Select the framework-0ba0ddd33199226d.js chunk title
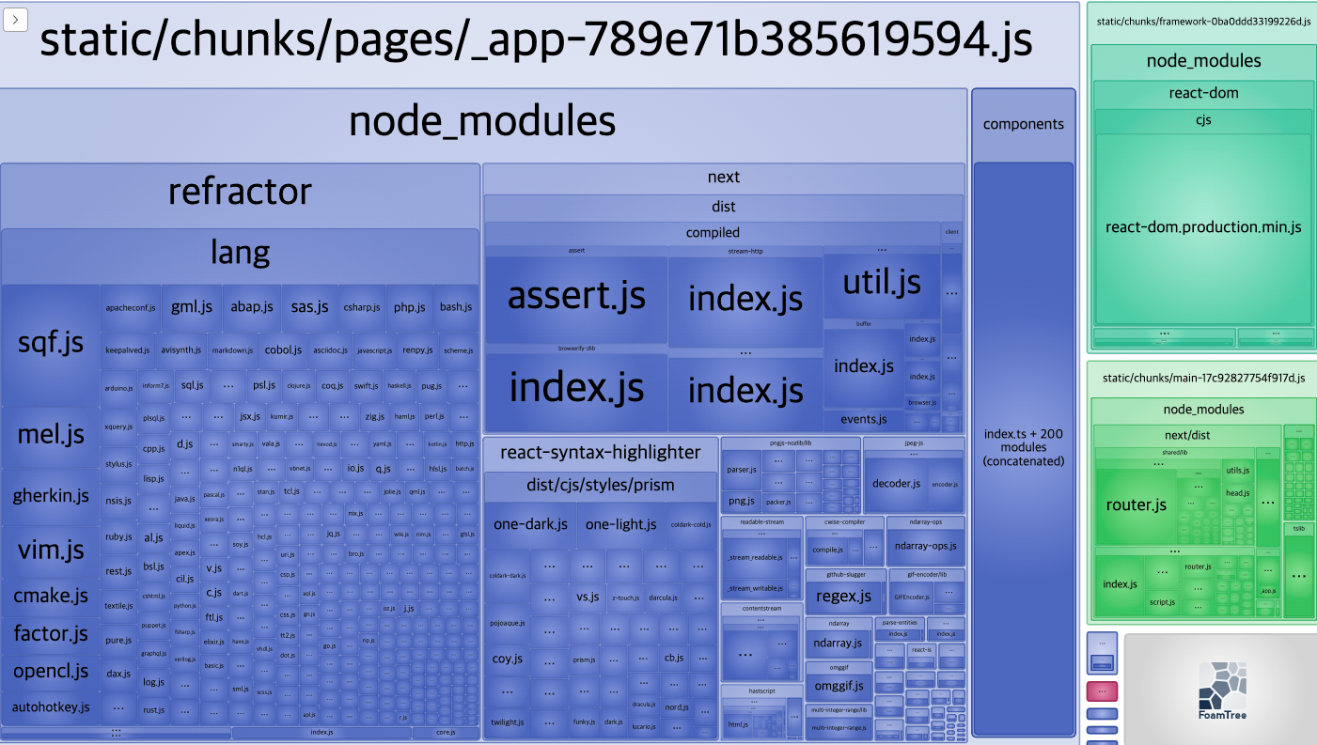 1203,21
